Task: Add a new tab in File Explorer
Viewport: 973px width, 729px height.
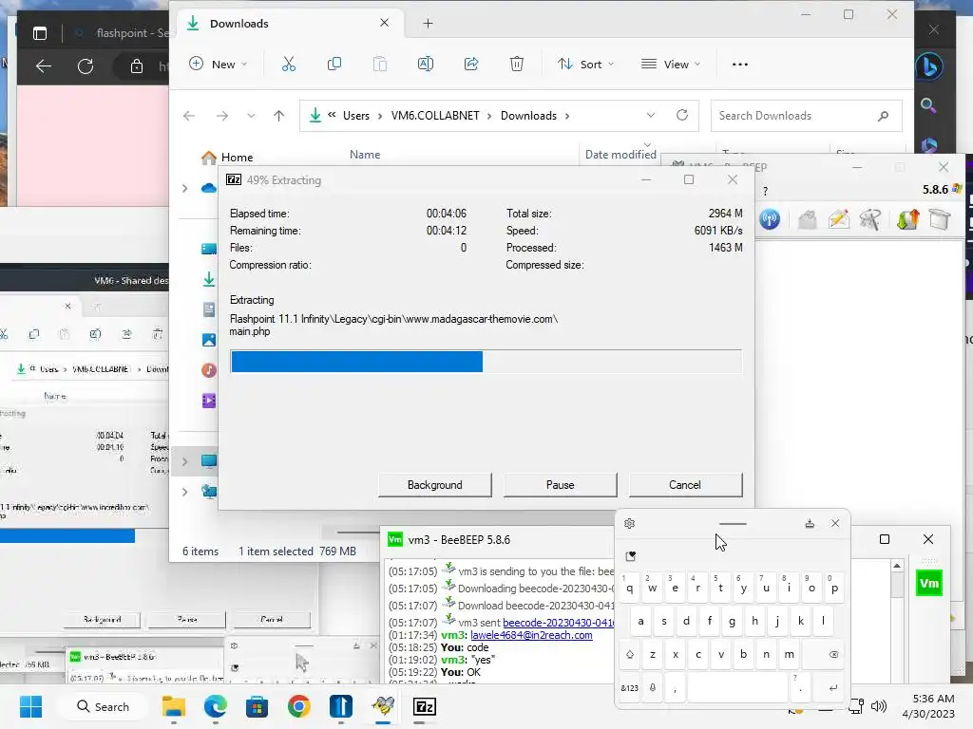Action: (x=428, y=24)
